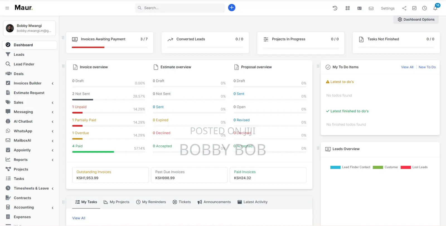Open Estimate Request in the sidebar
446x226 pixels.
[x=30, y=93]
